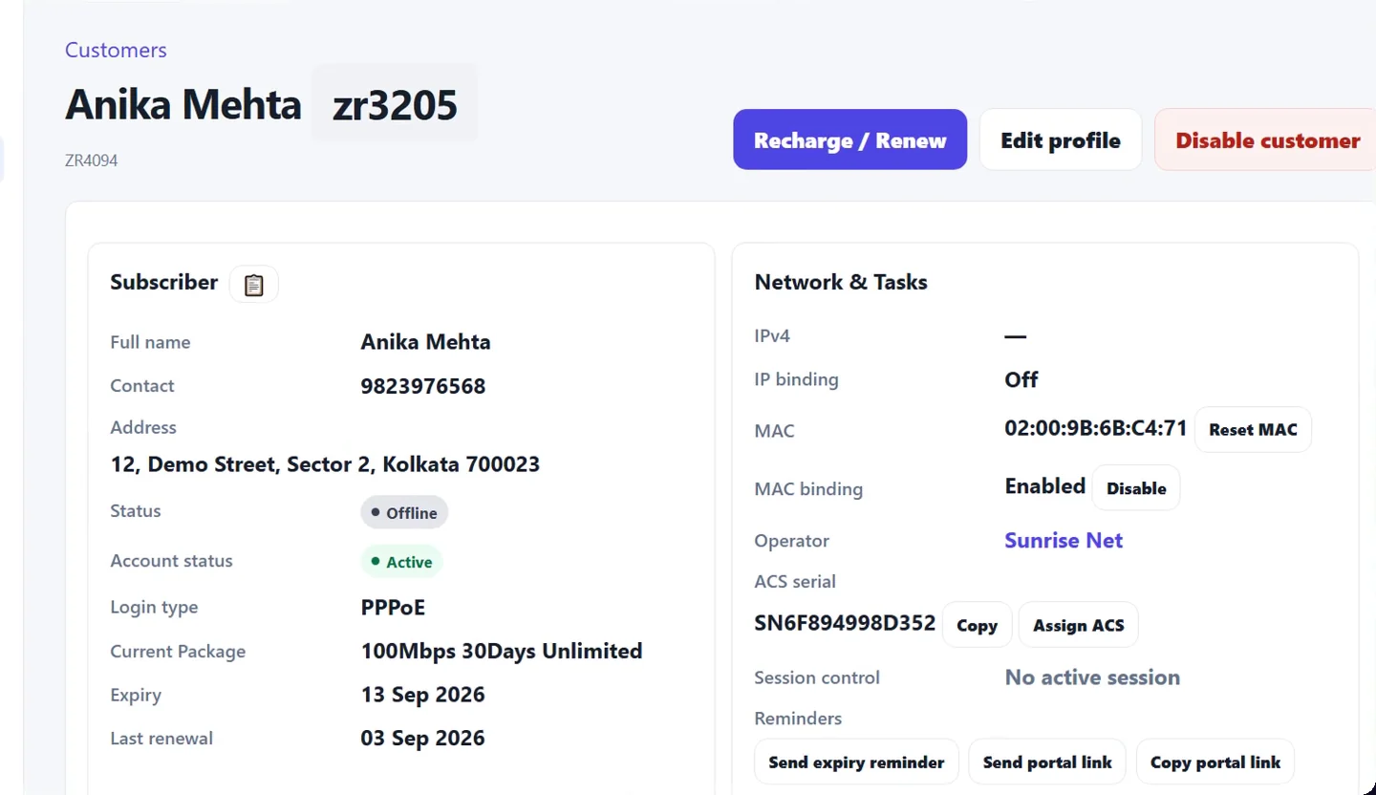
Task: Click the Active account status badge
Action: point(402,562)
